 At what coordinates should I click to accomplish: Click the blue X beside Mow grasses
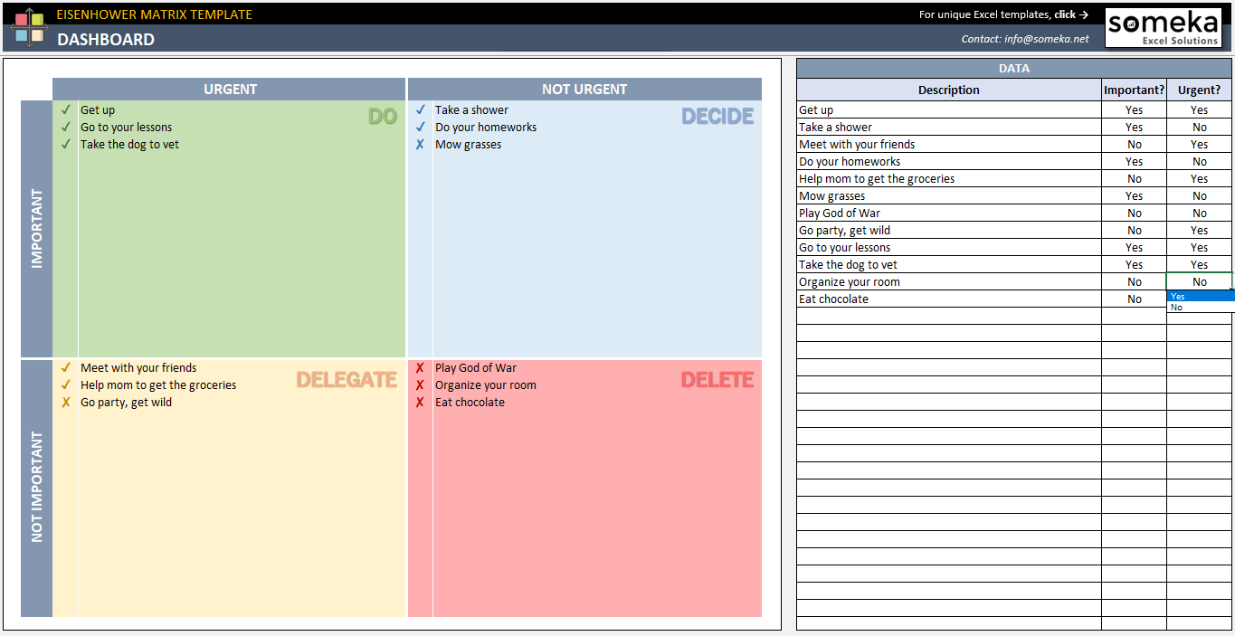click(420, 144)
